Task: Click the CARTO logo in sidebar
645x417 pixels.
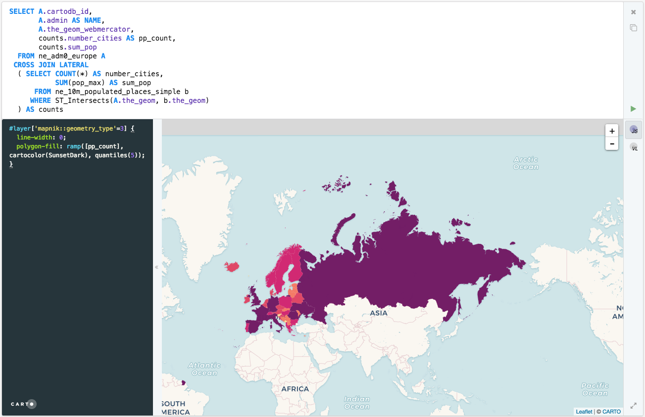Action: coord(23,404)
